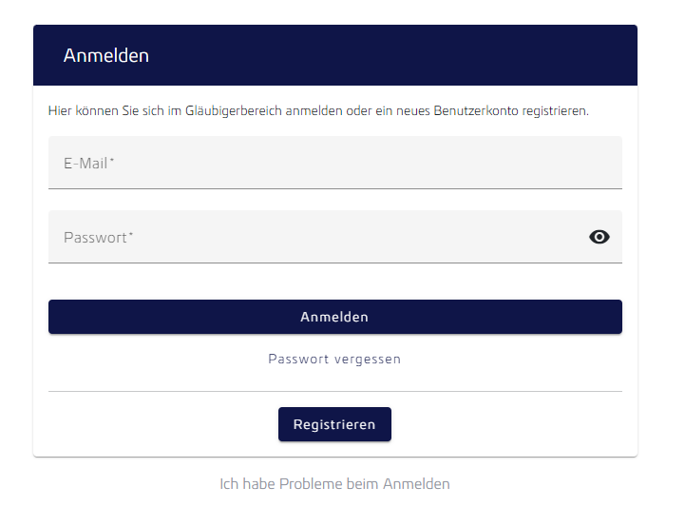Viewport: 685px width, 526px height.
Task: Select the Passwort* placeholder label
Action: tap(98, 238)
